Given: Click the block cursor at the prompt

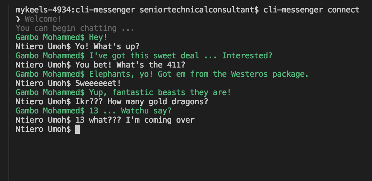Looking at the screenshot, I should click(78, 129).
